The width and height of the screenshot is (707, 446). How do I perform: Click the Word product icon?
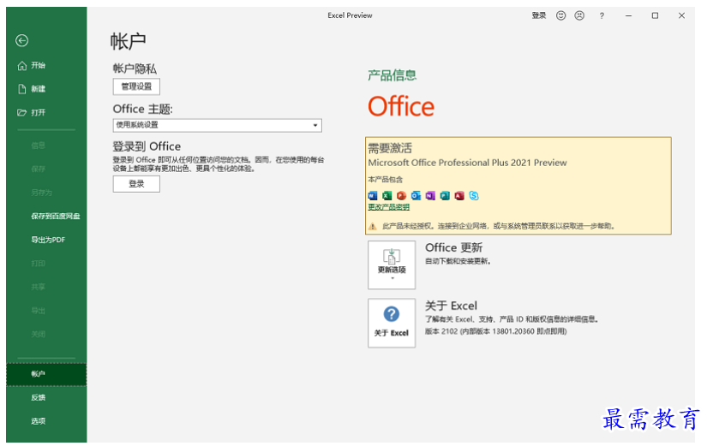point(373,195)
